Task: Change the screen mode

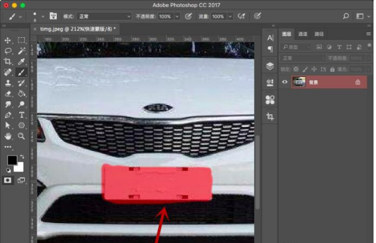Action: [x=21, y=180]
